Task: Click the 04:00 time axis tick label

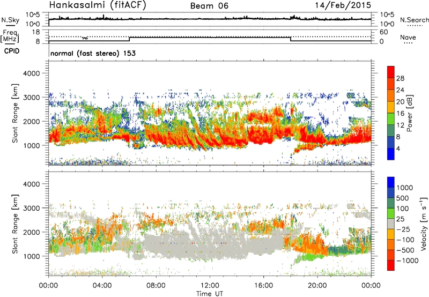Action: (102, 286)
